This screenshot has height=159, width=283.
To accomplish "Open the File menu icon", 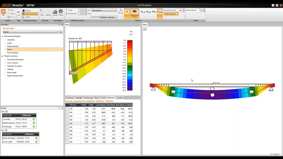I will pyautogui.click(x=3, y=13).
